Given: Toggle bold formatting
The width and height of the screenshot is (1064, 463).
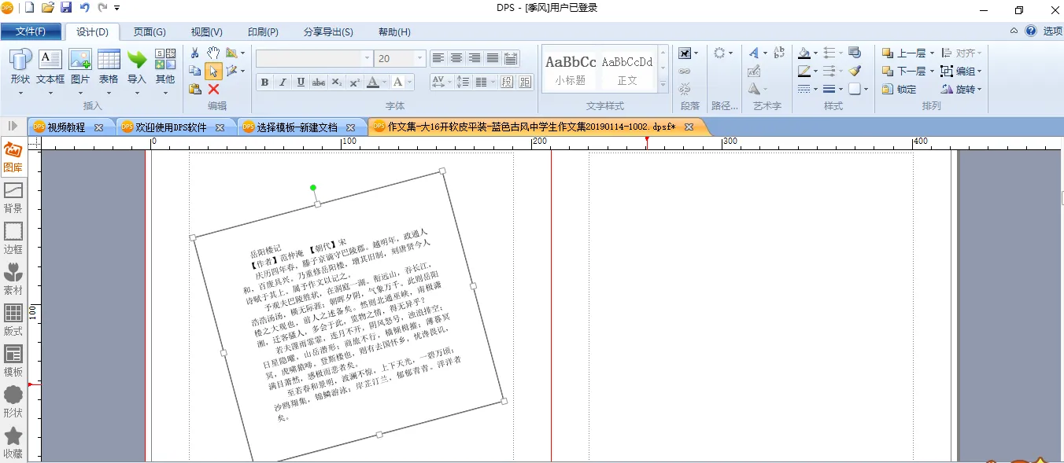Looking at the screenshot, I should pos(264,83).
